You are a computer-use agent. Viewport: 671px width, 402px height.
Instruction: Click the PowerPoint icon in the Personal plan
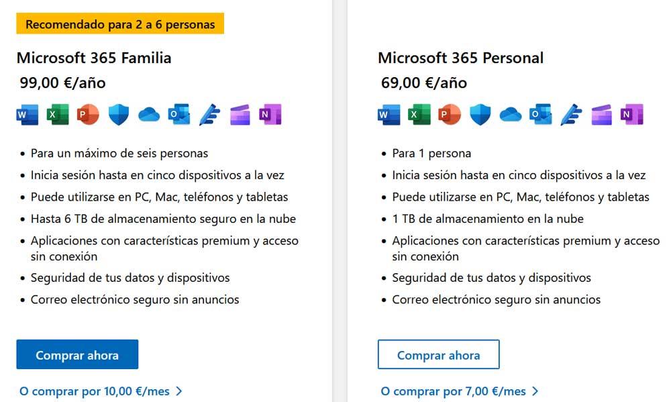pyautogui.click(x=450, y=115)
